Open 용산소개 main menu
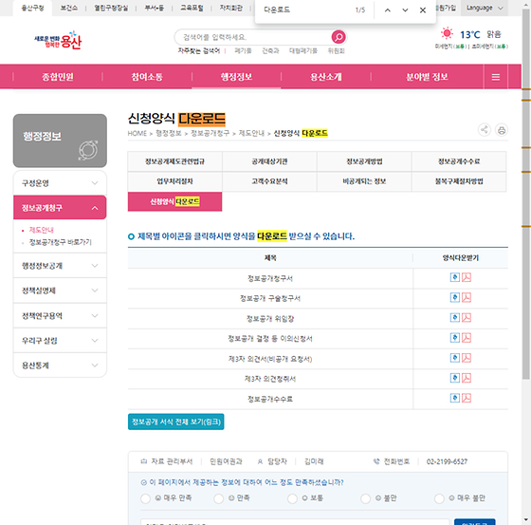Screen dimensions: 531x525 [326, 77]
